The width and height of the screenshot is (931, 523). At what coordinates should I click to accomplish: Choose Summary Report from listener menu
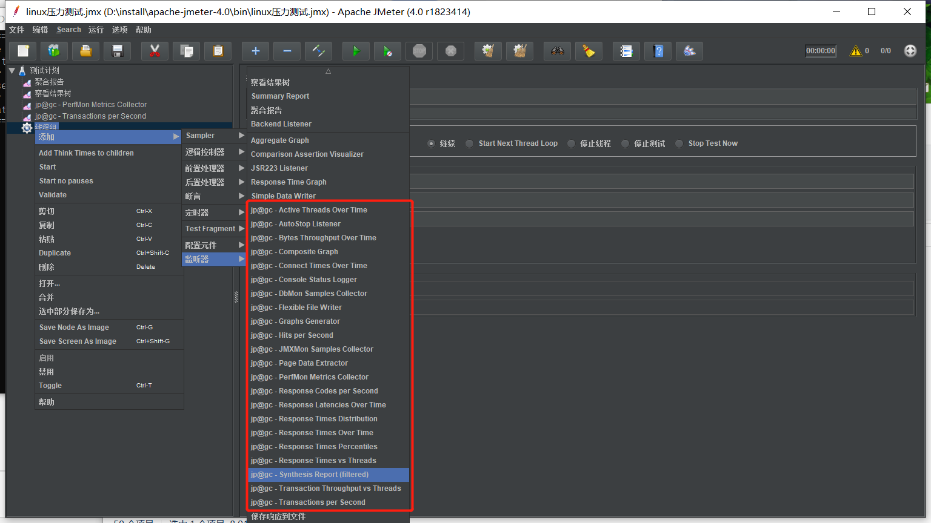click(329, 96)
